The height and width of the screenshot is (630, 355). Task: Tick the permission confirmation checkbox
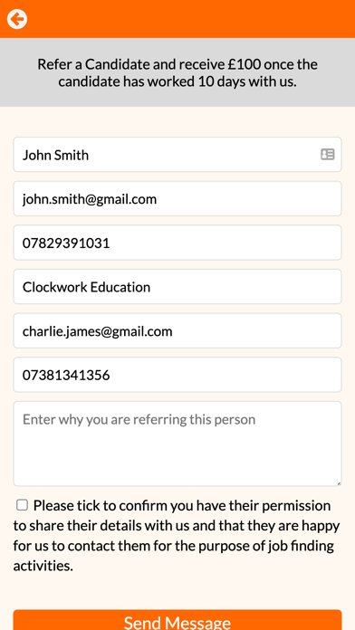[22, 505]
